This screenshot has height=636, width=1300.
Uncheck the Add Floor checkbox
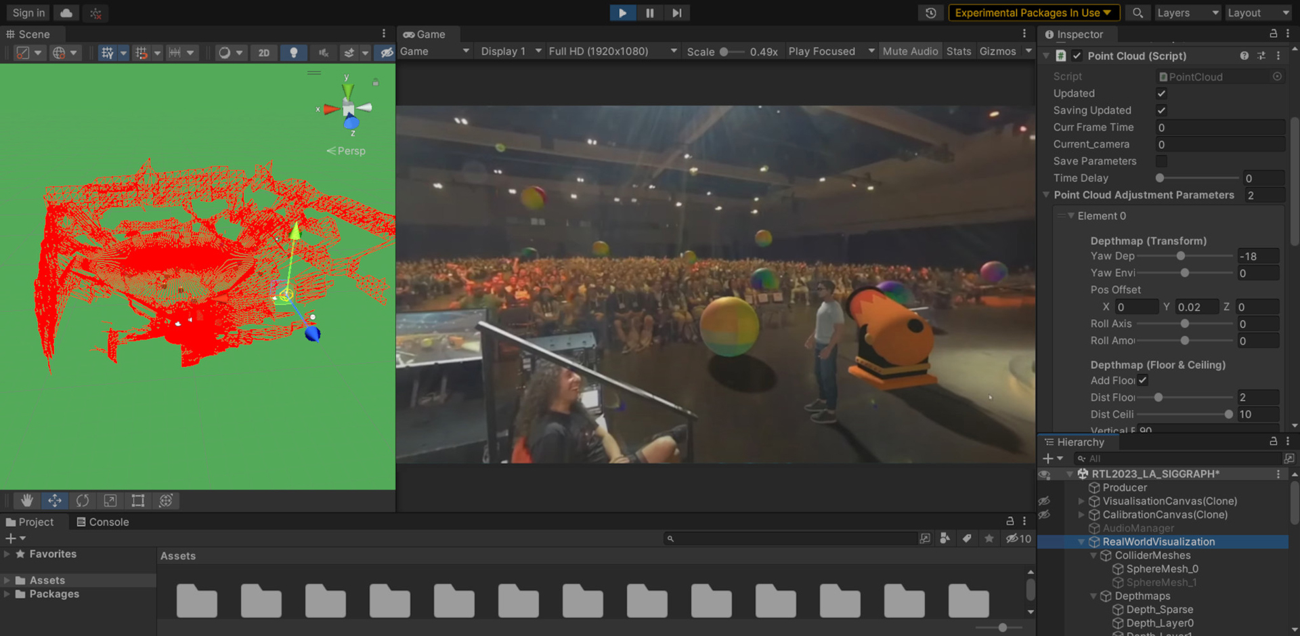coord(1142,381)
